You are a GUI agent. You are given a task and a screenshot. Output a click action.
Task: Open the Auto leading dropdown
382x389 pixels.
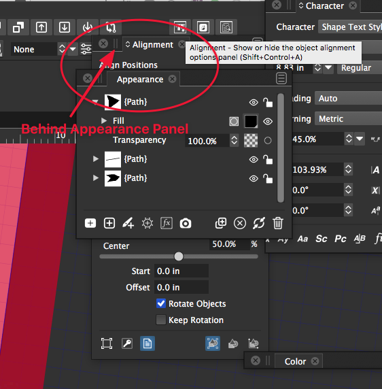tap(348, 99)
